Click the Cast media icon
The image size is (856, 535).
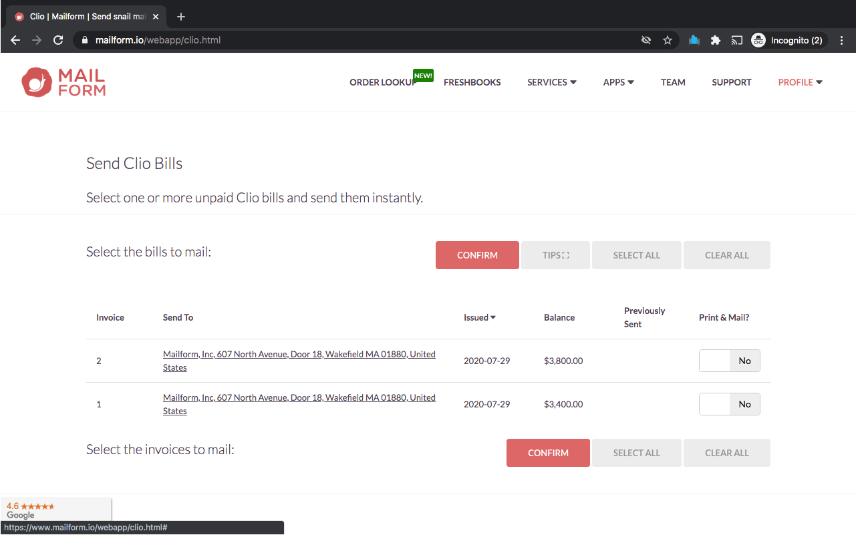737,40
